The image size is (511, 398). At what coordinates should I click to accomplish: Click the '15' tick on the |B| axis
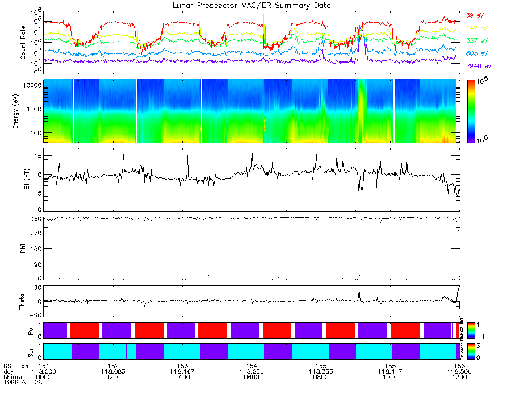click(x=38, y=156)
